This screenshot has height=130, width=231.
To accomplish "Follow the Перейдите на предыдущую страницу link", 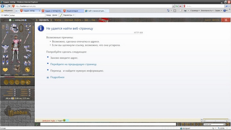I will 73,64.
